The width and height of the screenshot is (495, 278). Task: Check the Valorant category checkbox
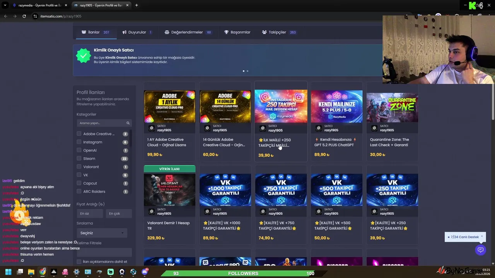pyautogui.click(x=79, y=167)
